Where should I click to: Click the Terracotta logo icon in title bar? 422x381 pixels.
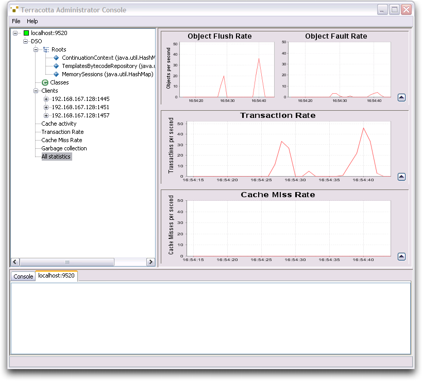tap(14, 10)
